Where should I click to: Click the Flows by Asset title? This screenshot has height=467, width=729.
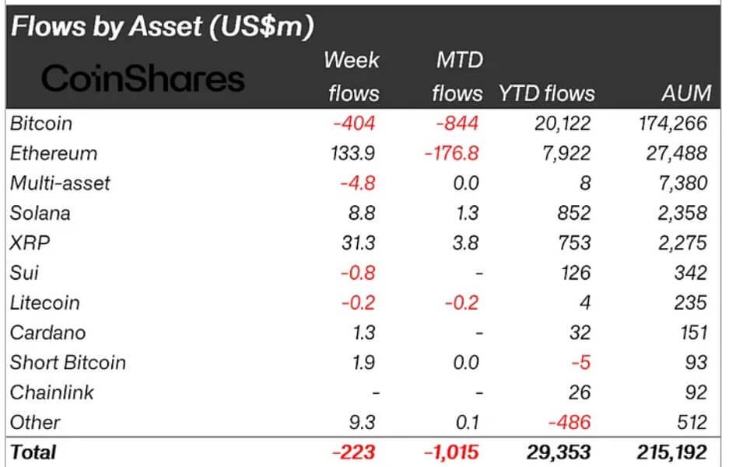(x=163, y=26)
